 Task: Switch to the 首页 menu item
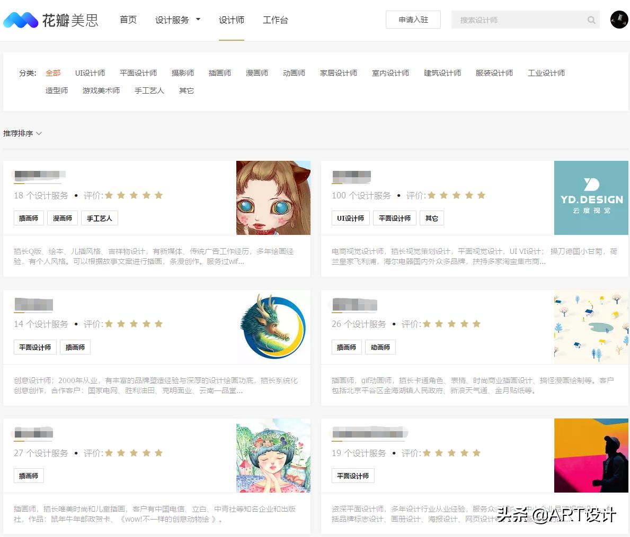tap(128, 20)
